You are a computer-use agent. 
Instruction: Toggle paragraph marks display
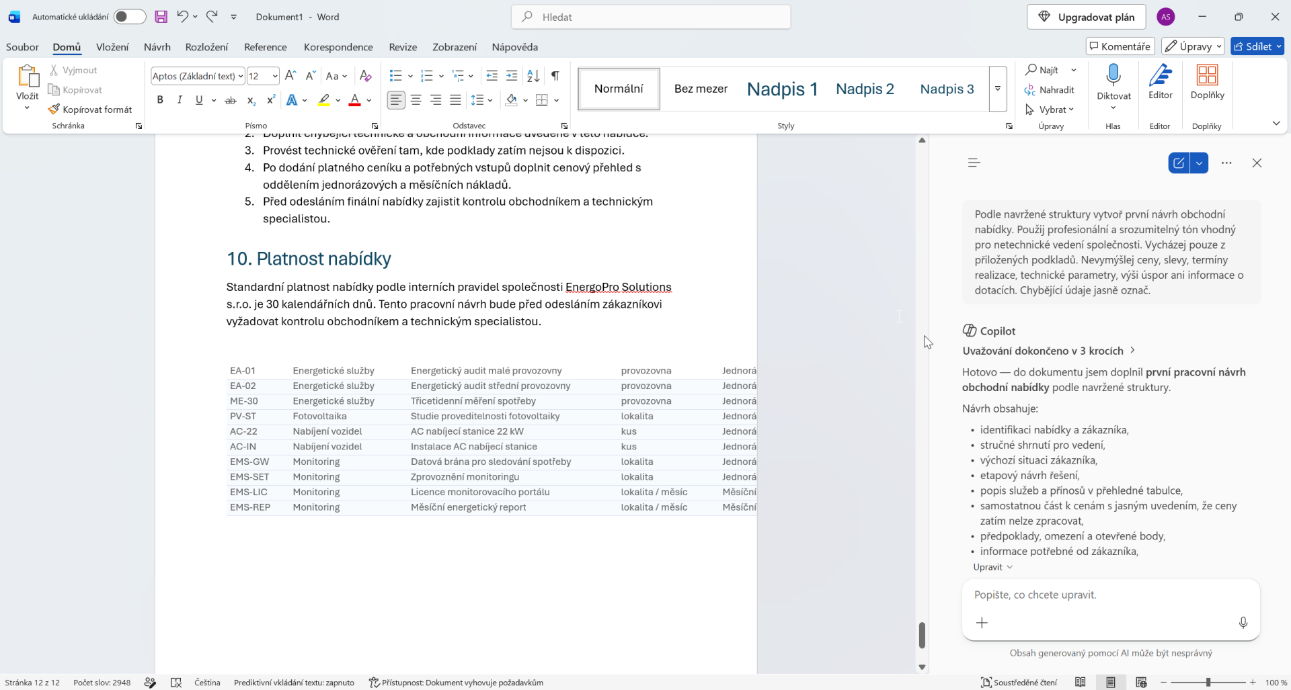click(x=555, y=76)
